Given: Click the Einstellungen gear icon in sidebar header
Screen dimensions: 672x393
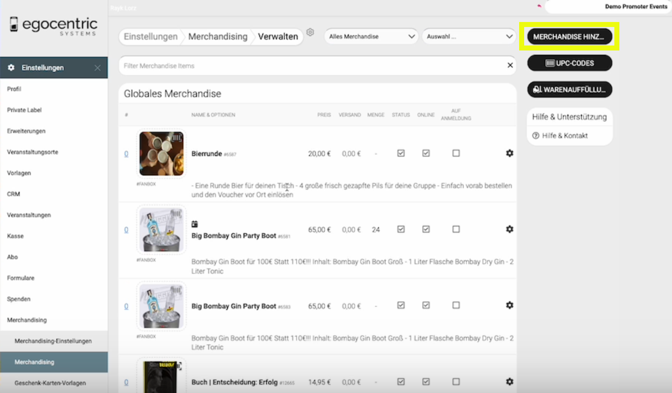Looking at the screenshot, I should (12, 67).
